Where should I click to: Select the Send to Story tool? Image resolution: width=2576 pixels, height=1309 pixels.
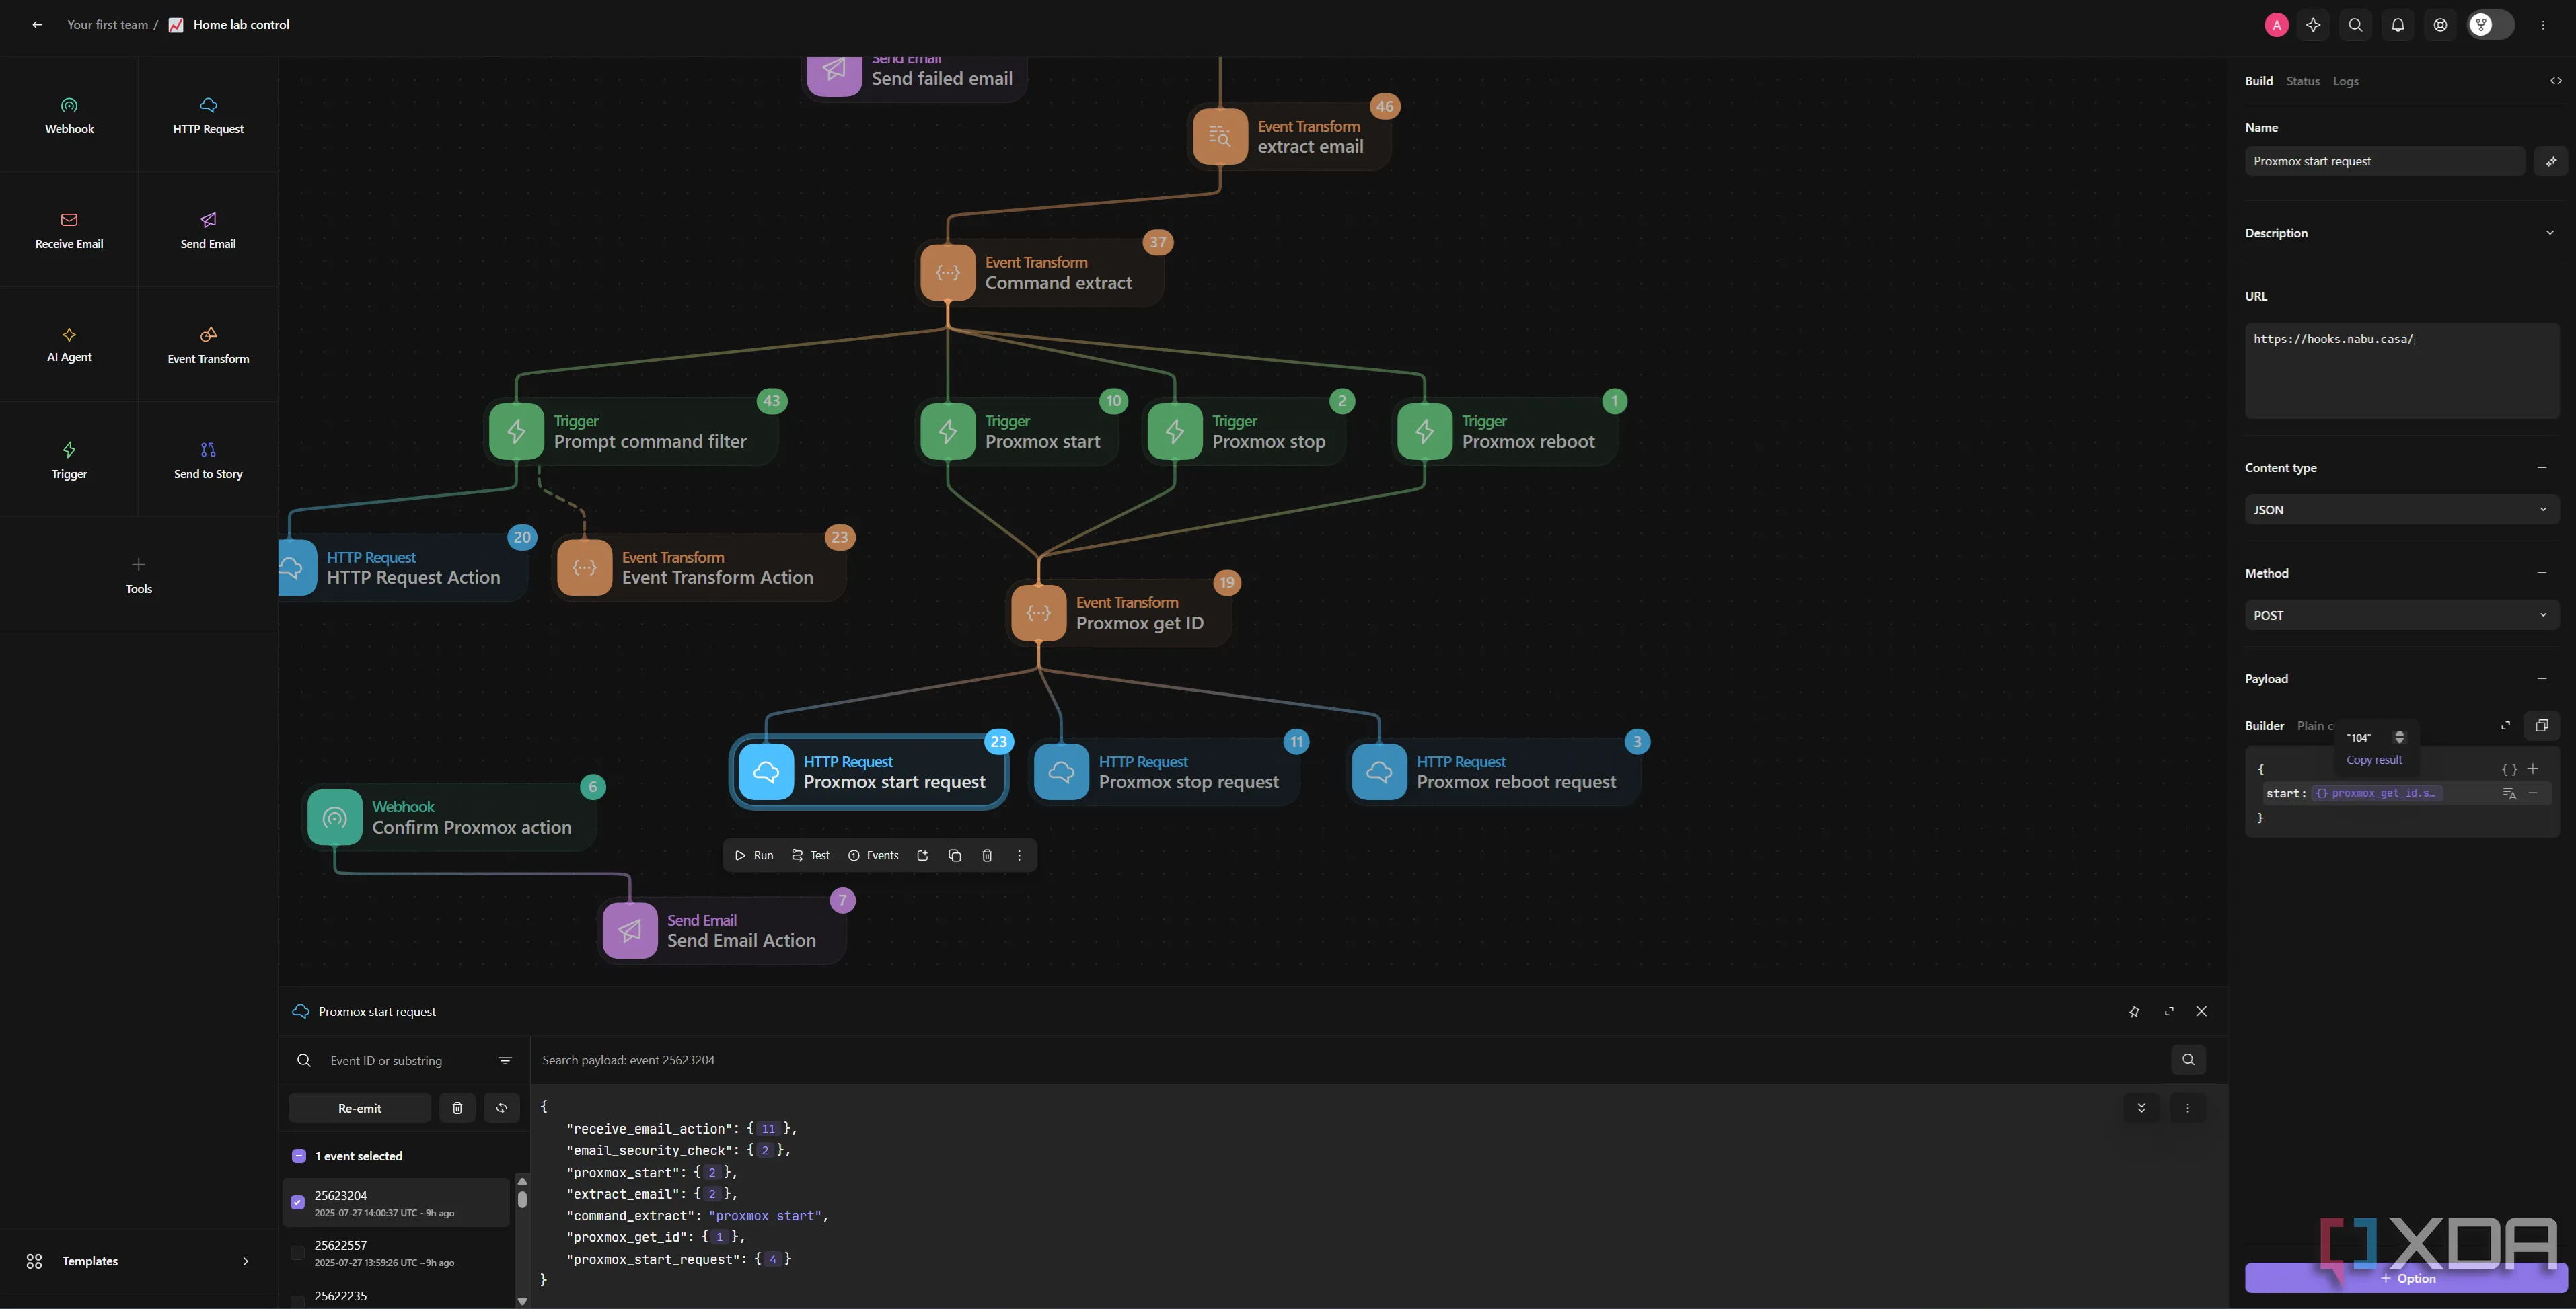pyautogui.click(x=208, y=460)
